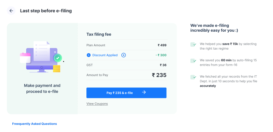Screen dimensions: 273x132
Task: Click the gold coins stack icon
Action: (57, 69)
